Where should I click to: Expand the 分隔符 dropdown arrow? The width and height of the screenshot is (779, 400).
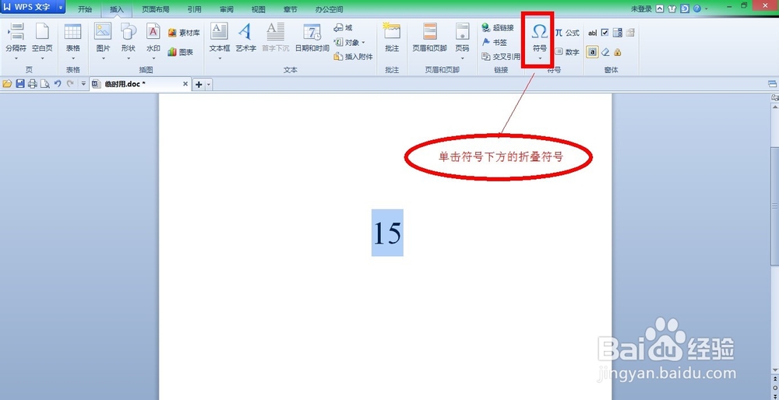coord(16,58)
